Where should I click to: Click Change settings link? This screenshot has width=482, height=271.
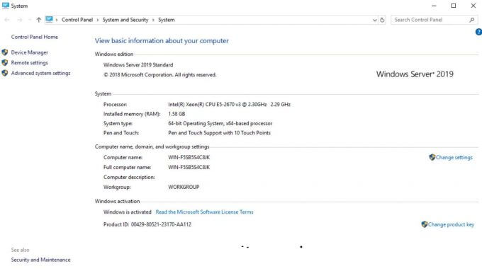(x=454, y=158)
